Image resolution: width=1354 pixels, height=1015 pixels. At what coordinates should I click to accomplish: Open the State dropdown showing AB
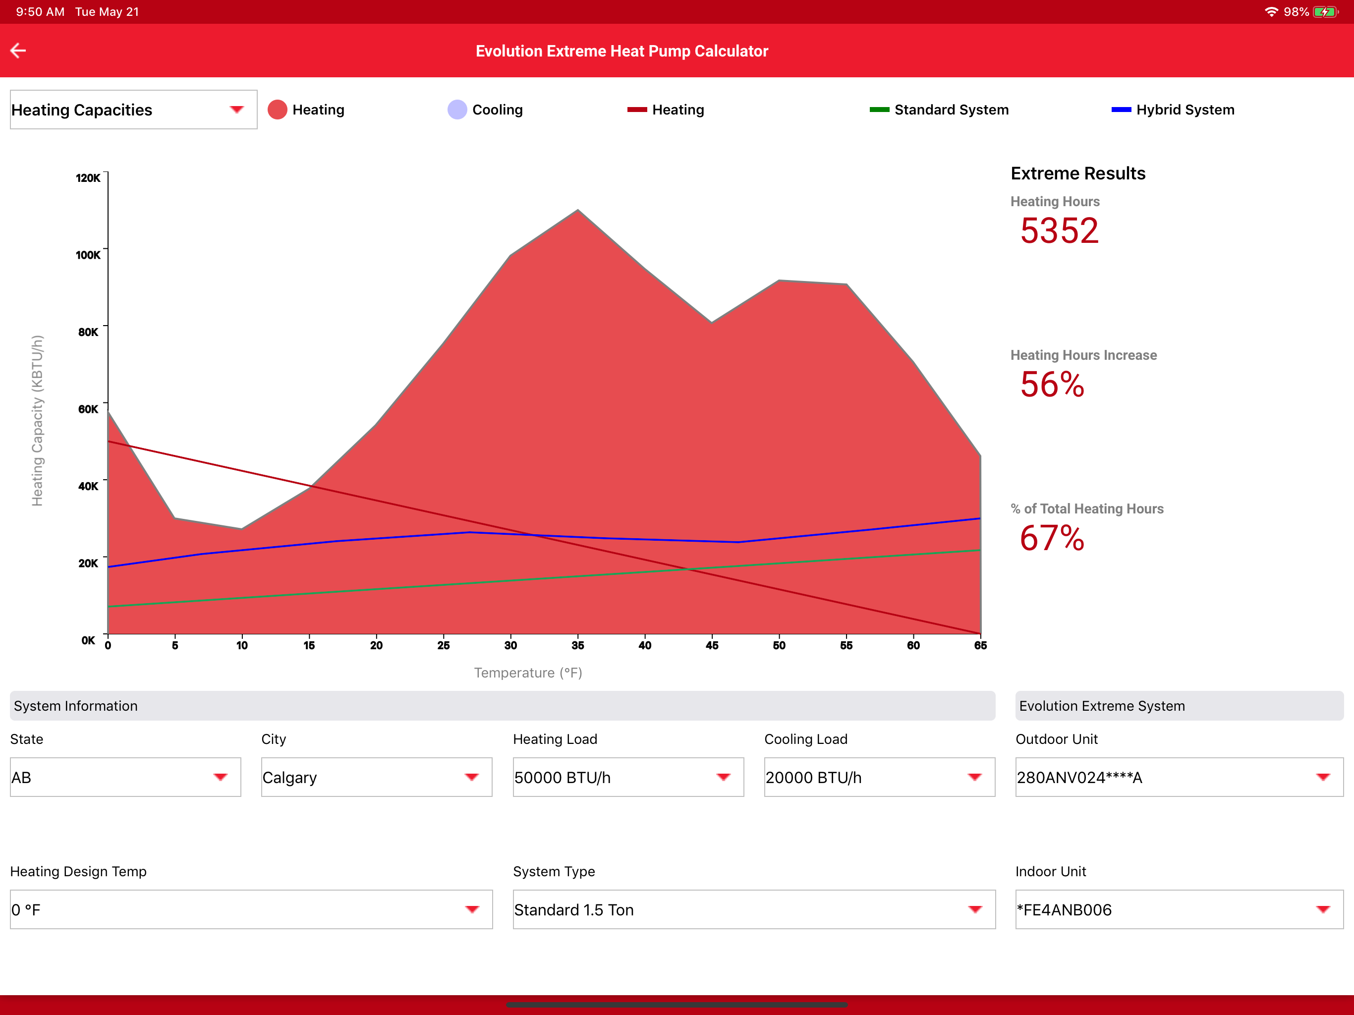click(125, 777)
